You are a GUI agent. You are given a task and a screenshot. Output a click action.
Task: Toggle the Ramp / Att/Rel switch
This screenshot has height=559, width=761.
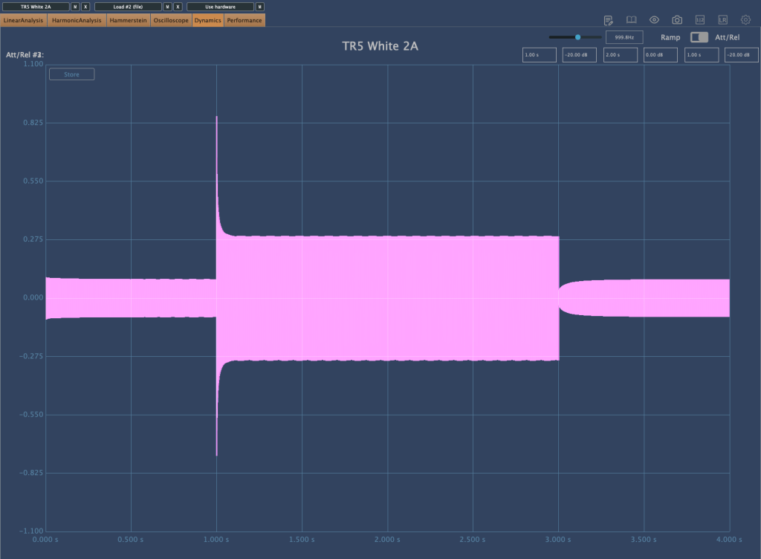(x=699, y=37)
